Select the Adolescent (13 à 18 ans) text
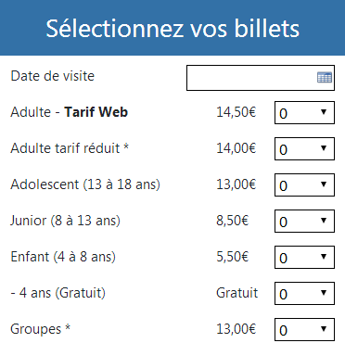This screenshot has height=343, width=345. tap(85, 184)
